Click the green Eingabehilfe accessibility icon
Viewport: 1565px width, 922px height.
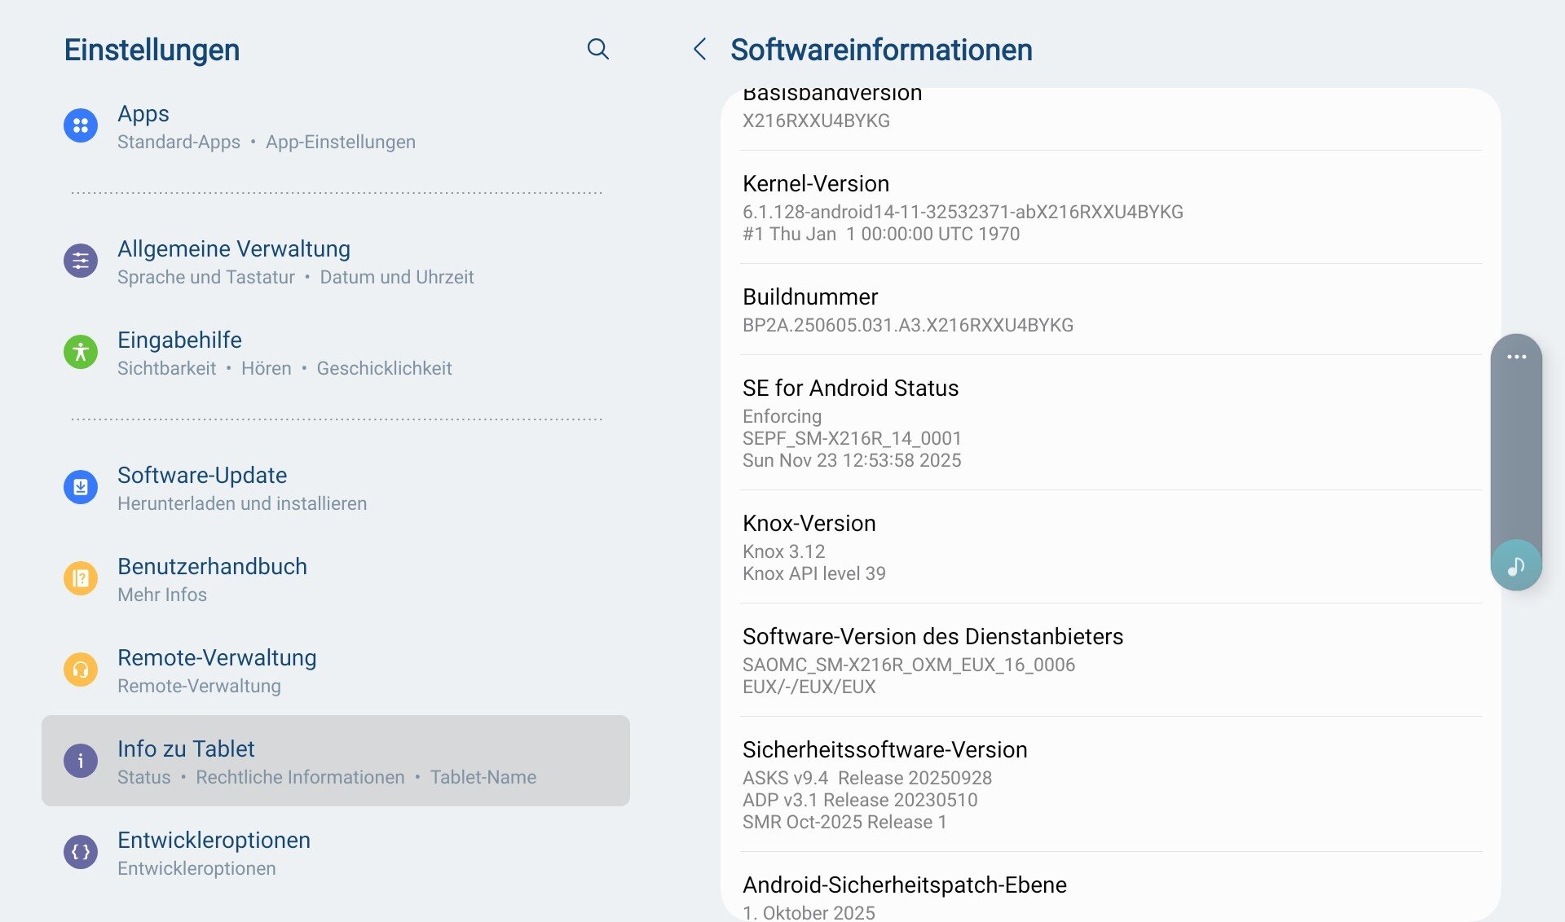pos(81,352)
